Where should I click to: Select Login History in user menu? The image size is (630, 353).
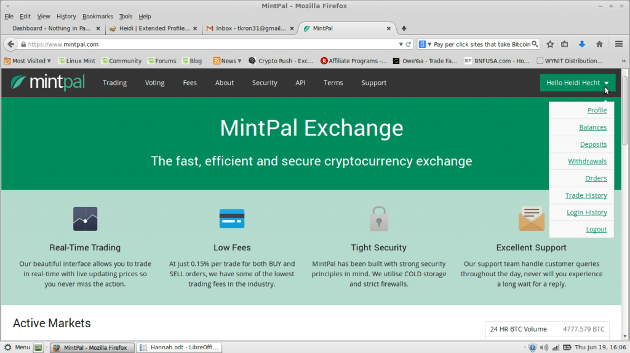[586, 212]
